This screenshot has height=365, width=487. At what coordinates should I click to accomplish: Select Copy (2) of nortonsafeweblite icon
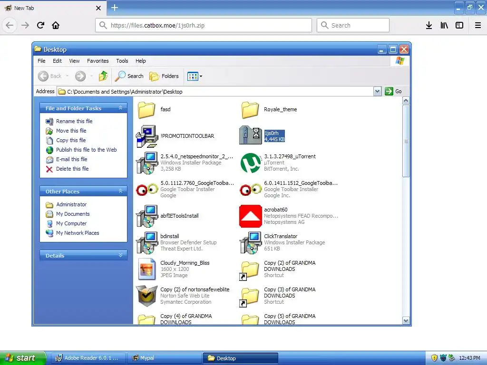147,296
